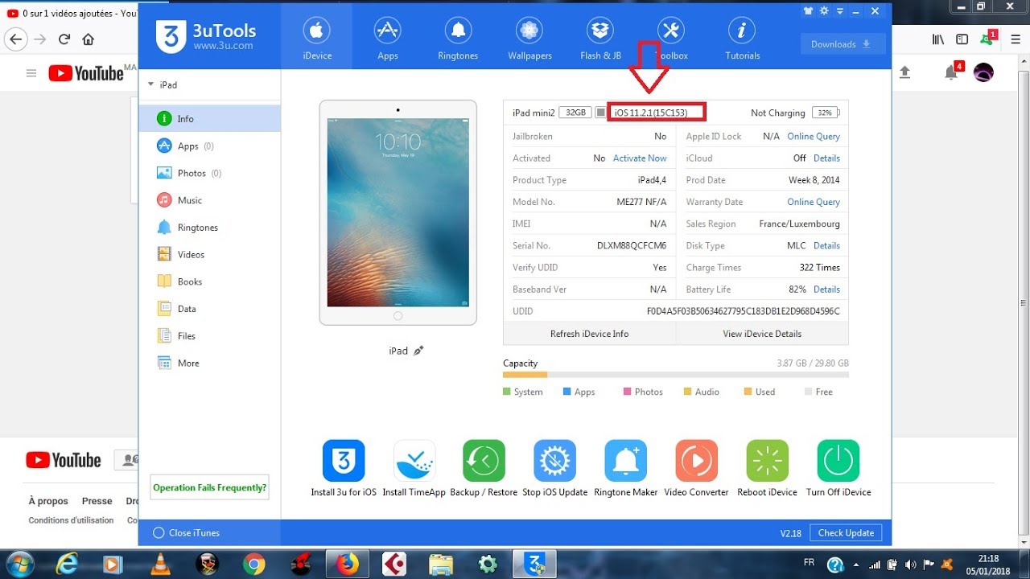Open the skin (t-shirt) icon in title bar
This screenshot has width=1030, height=579.
coord(808,10)
